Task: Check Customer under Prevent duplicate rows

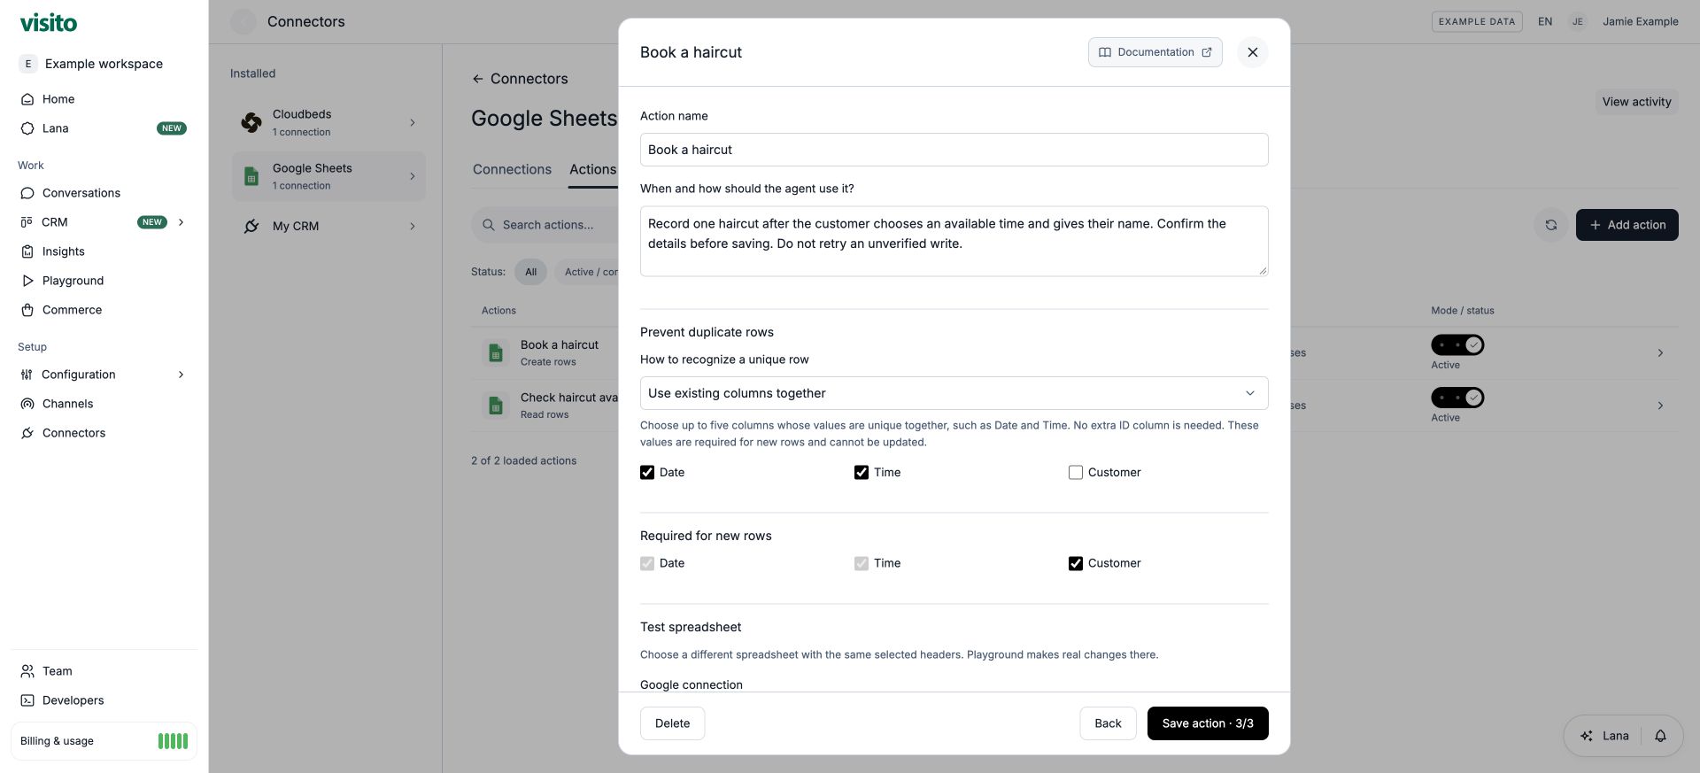Action: pos(1076,473)
